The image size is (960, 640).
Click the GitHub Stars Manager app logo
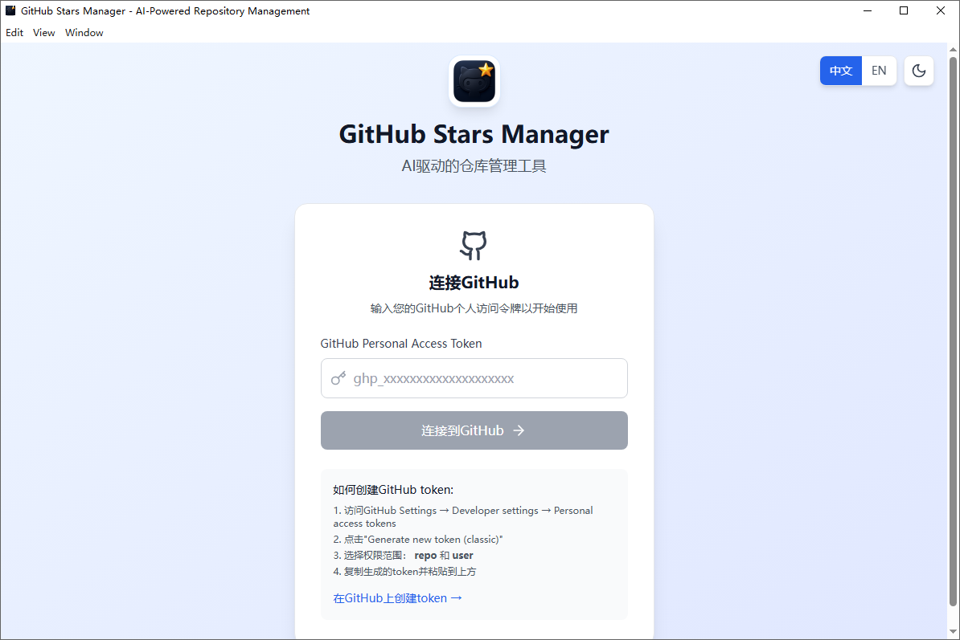(x=474, y=80)
